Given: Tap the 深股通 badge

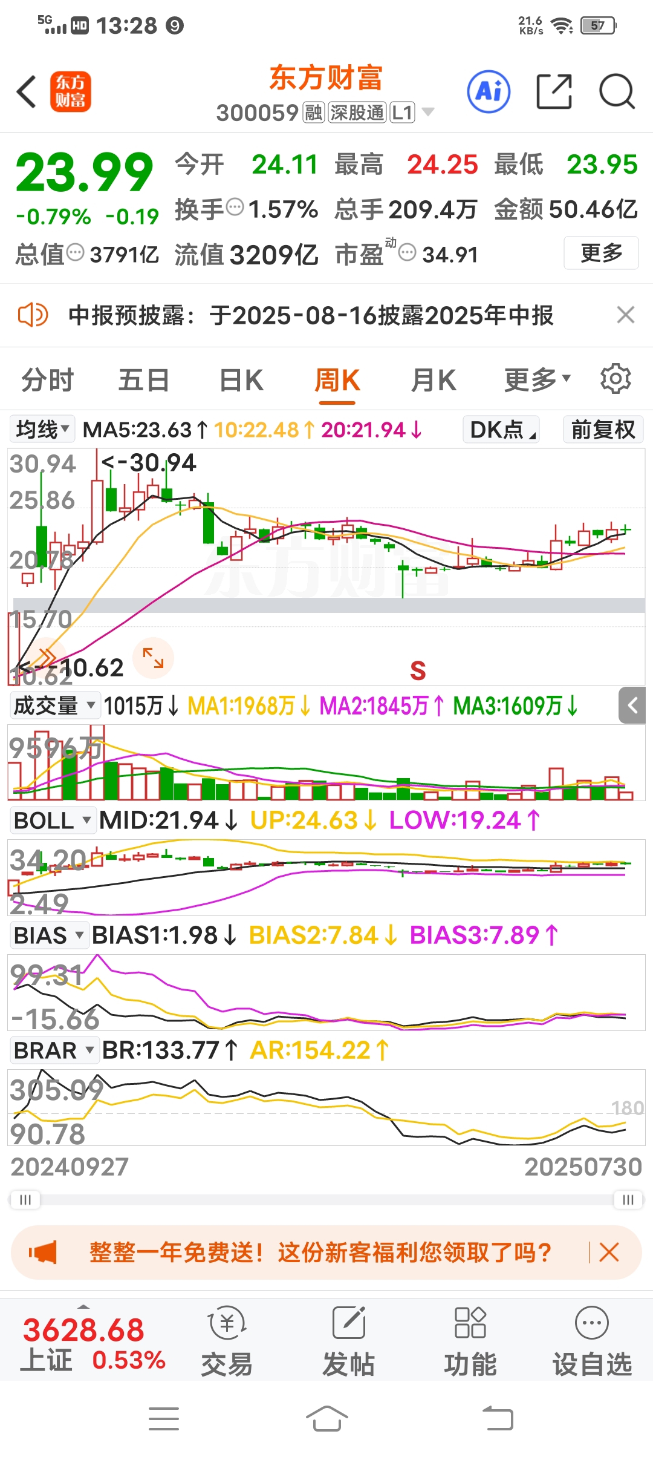Looking at the screenshot, I should click(x=357, y=113).
